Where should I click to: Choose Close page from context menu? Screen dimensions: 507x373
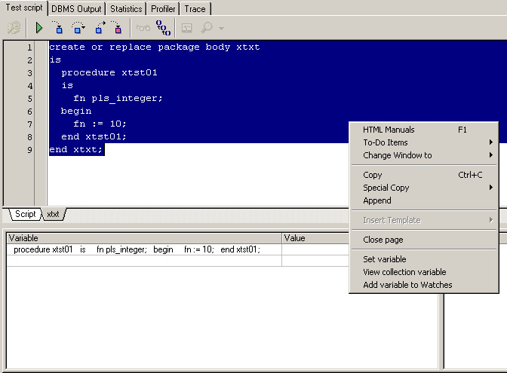coord(423,240)
